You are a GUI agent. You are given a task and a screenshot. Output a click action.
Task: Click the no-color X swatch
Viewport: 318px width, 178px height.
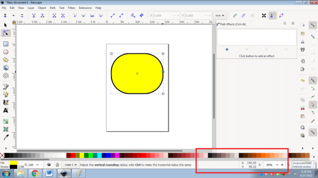click(2, 155)
